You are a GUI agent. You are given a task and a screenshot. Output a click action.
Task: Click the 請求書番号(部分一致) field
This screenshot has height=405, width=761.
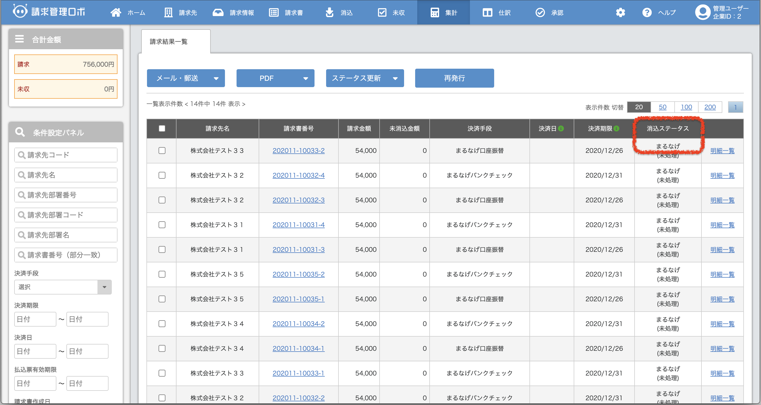(x=66, y=255)
